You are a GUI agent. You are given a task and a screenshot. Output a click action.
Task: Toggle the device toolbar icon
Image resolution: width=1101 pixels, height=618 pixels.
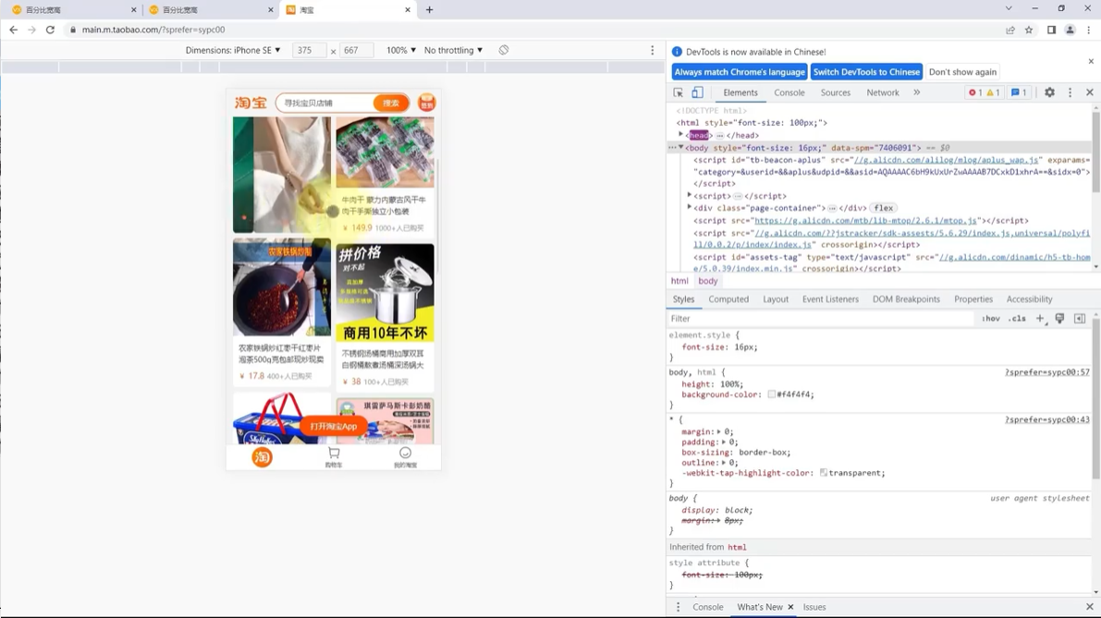pos(697,92)
